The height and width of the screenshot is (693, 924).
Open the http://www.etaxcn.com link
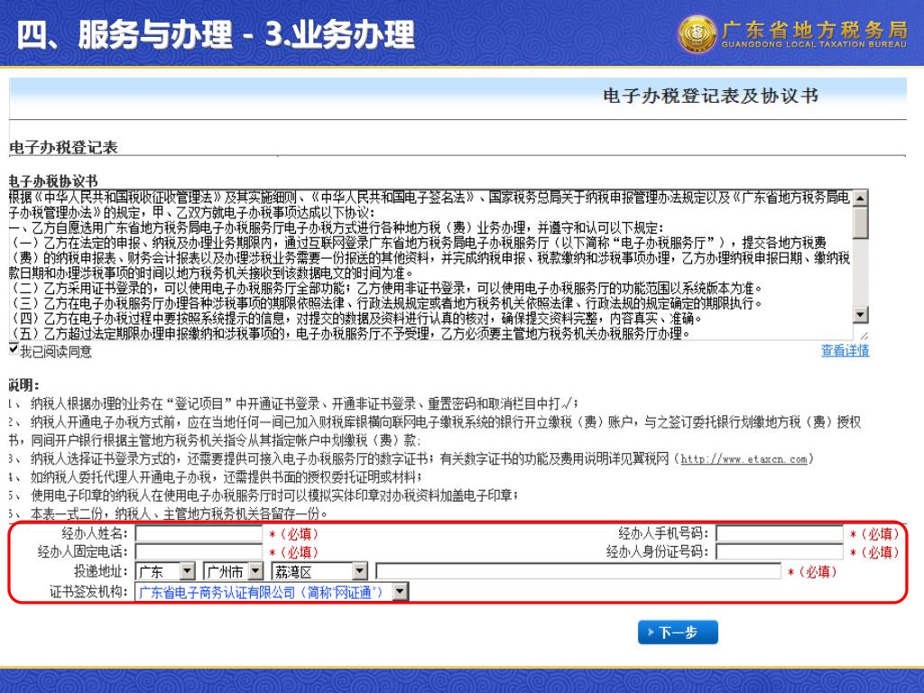click(x=744, y=459)
